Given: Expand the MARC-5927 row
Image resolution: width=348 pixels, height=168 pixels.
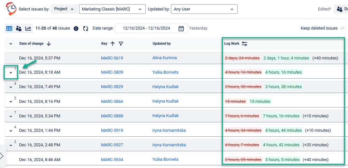Looking at the screenshot, I should pos(11,145).
